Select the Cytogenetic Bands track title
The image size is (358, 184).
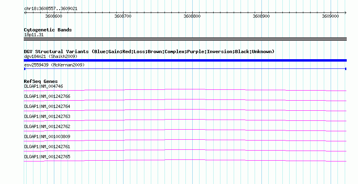point(48,30)
